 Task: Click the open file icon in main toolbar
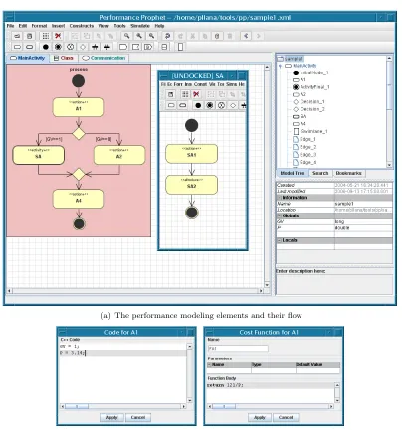coord(17,36)
